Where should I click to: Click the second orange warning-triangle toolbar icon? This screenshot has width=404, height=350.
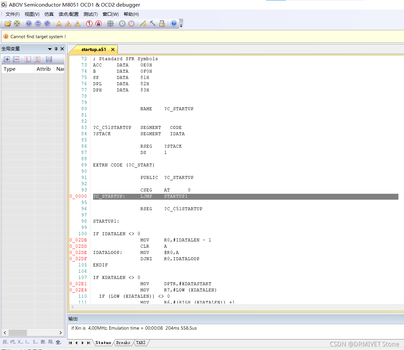68,24
